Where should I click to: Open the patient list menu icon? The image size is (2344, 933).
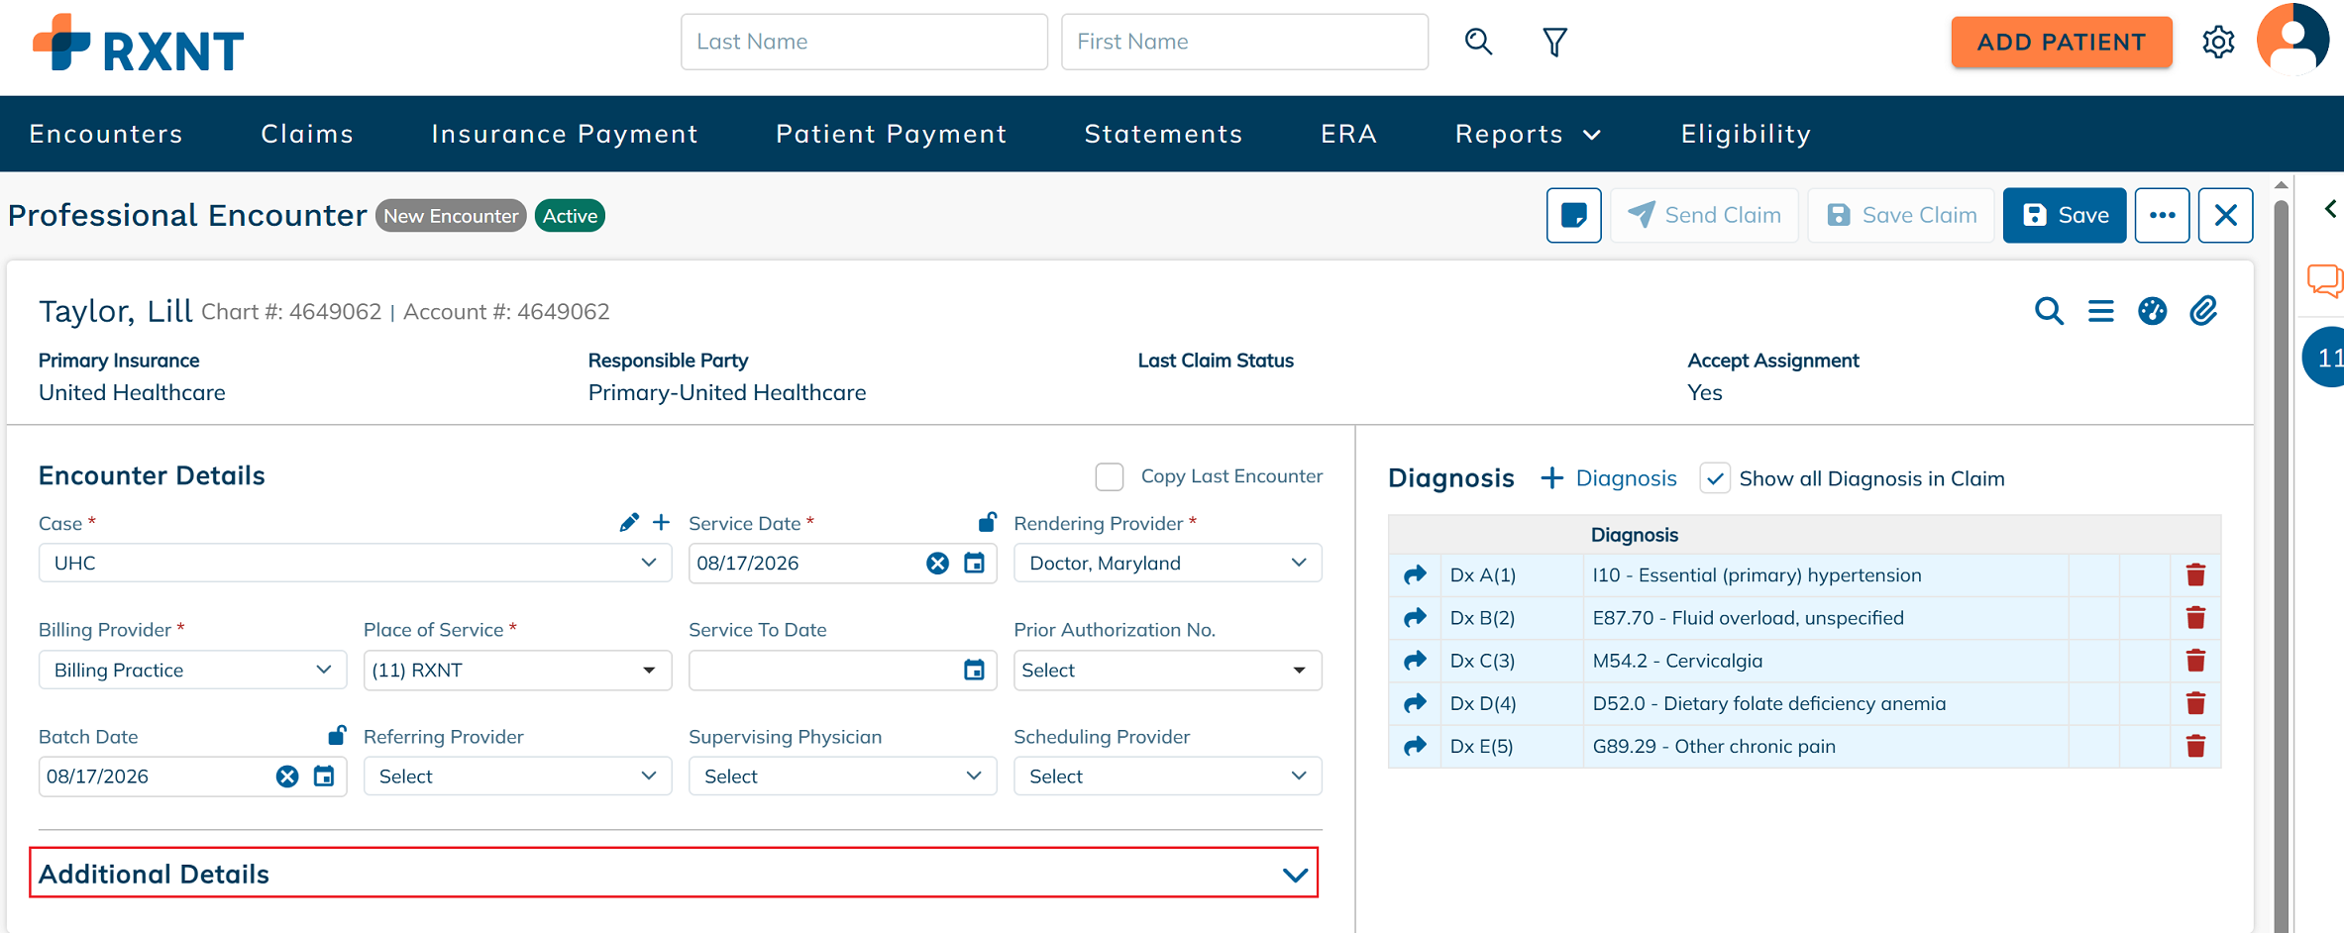pos(2100,311)
